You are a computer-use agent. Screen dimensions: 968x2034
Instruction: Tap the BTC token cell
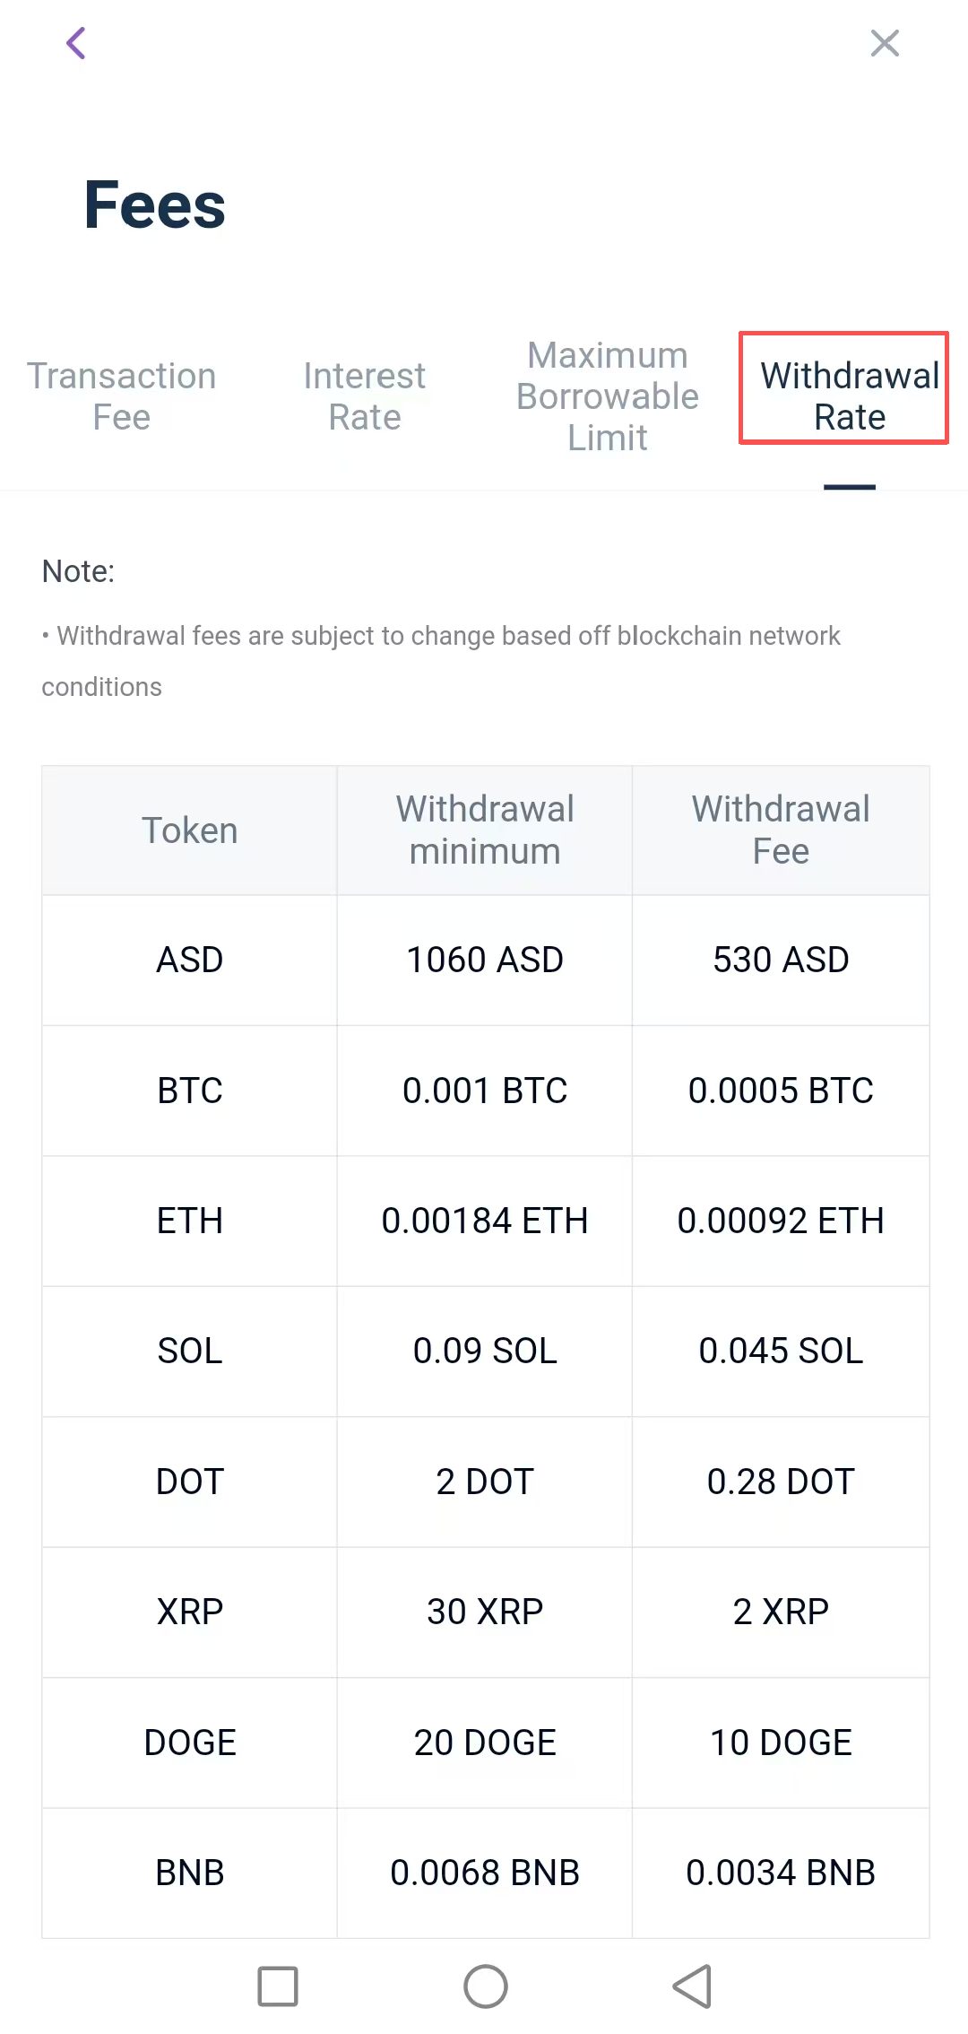pos(190,1091)
